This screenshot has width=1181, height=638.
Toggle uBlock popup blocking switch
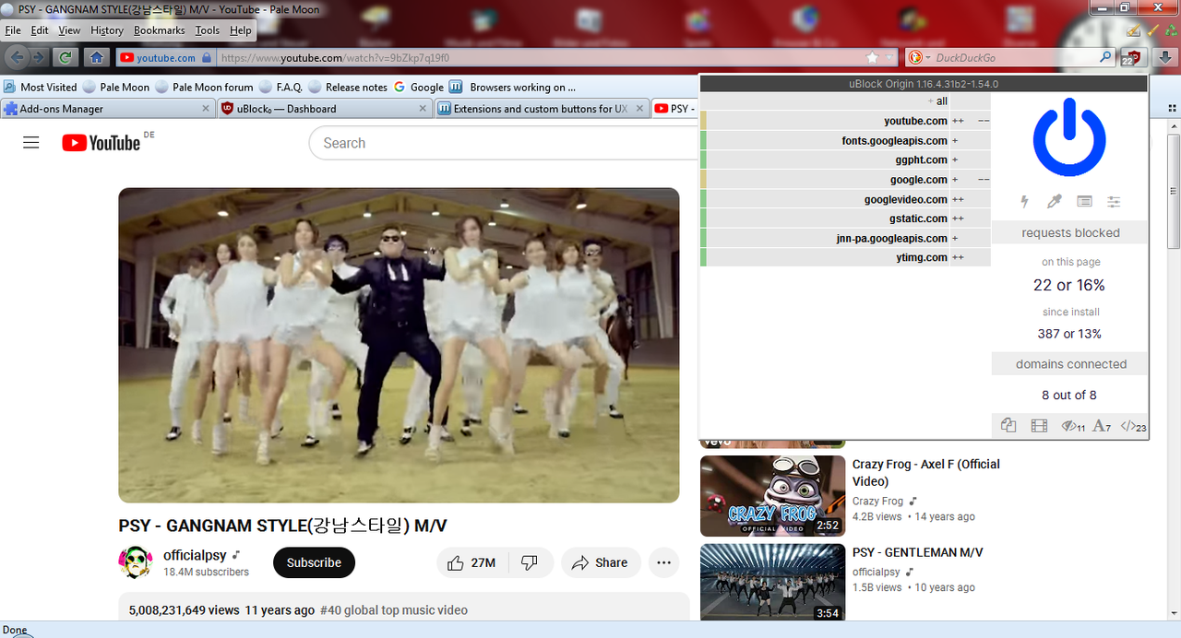(x=1008, y=426)
